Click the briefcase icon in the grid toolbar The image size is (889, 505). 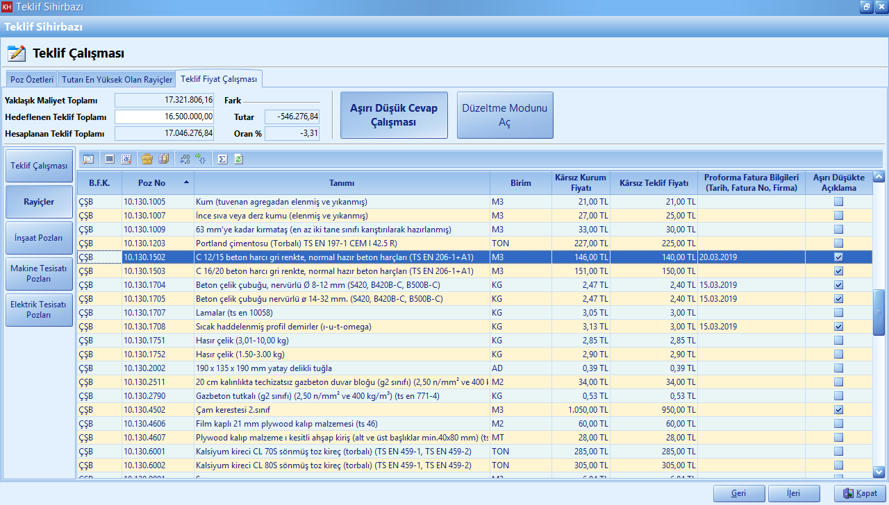click(x=147, y=159)
